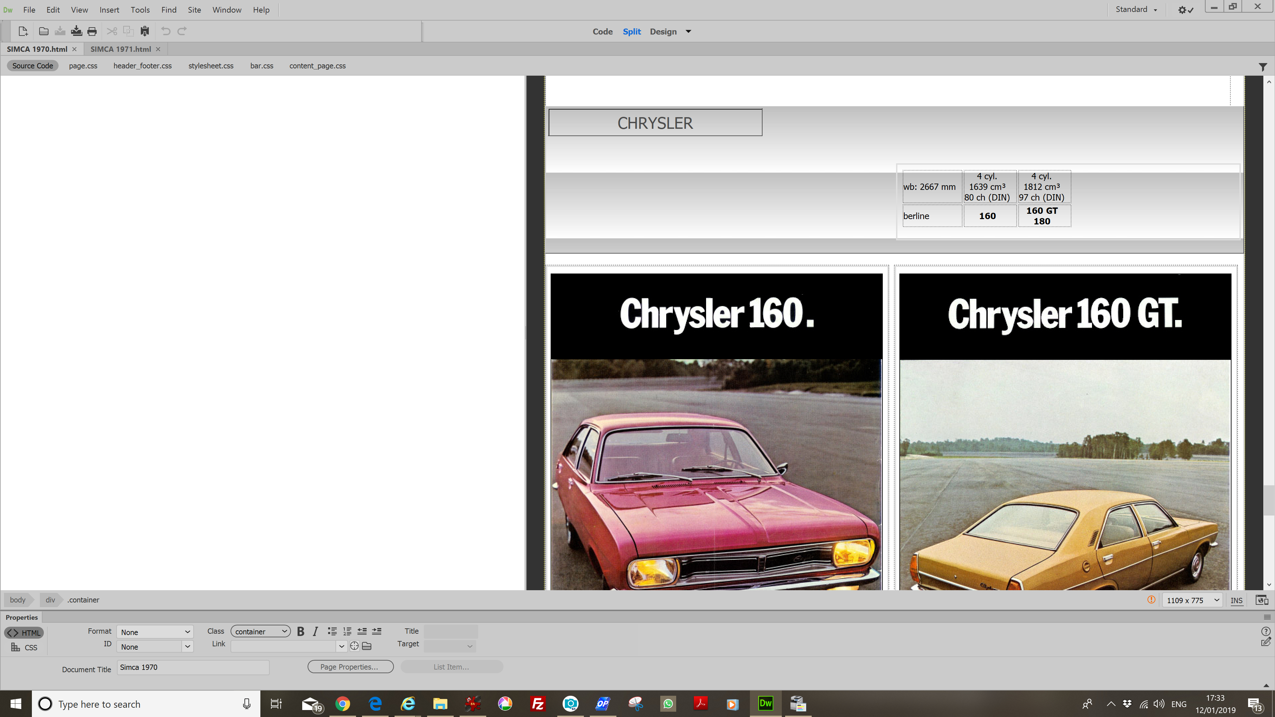
Task: Open related file stylesheet.css
Action: click(x=211, y=66)
